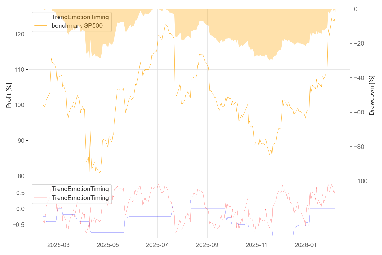Image resolution: width=382 pixels, height=255 pixels.
Task: Click the 2025-09 date tick label
Action: [207, 245]
